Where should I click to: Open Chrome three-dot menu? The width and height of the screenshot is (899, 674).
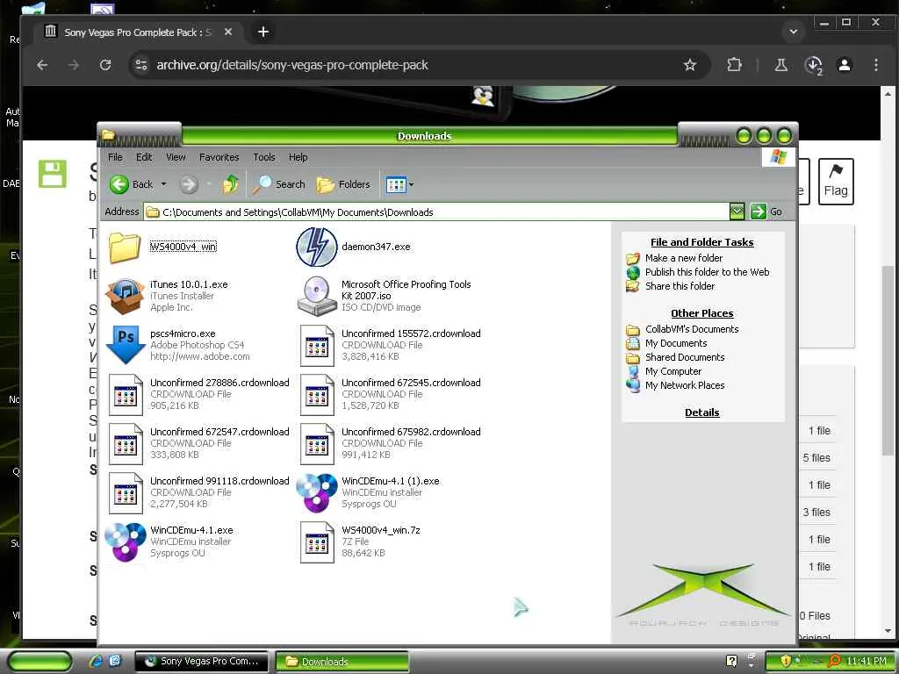pyautogui.click(x=875, y=65)
